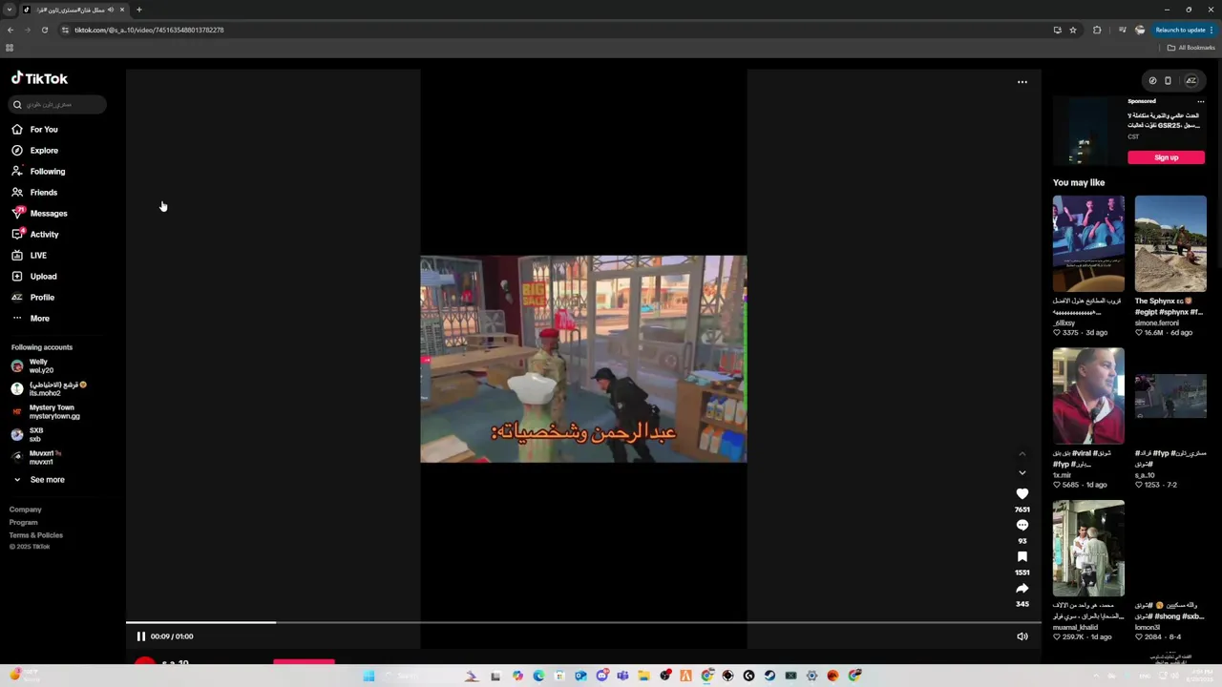Screen dimensions: 1222x687
Task: Open the get app phone icon
Action: coord(1168,80)
